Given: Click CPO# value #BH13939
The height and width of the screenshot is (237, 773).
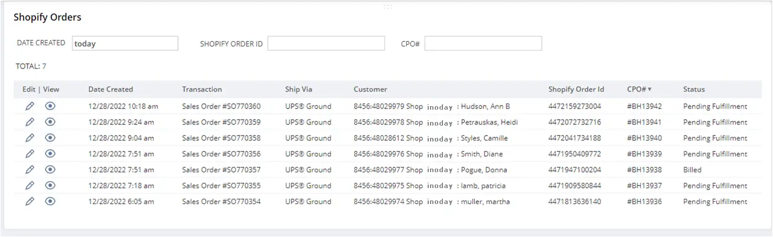Looking at the screenshot, I should [644, 154].
